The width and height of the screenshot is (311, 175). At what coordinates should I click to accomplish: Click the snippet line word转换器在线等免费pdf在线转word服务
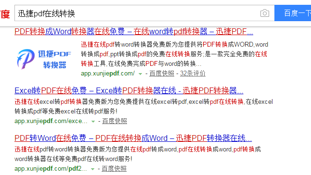[x=73, y=159]
